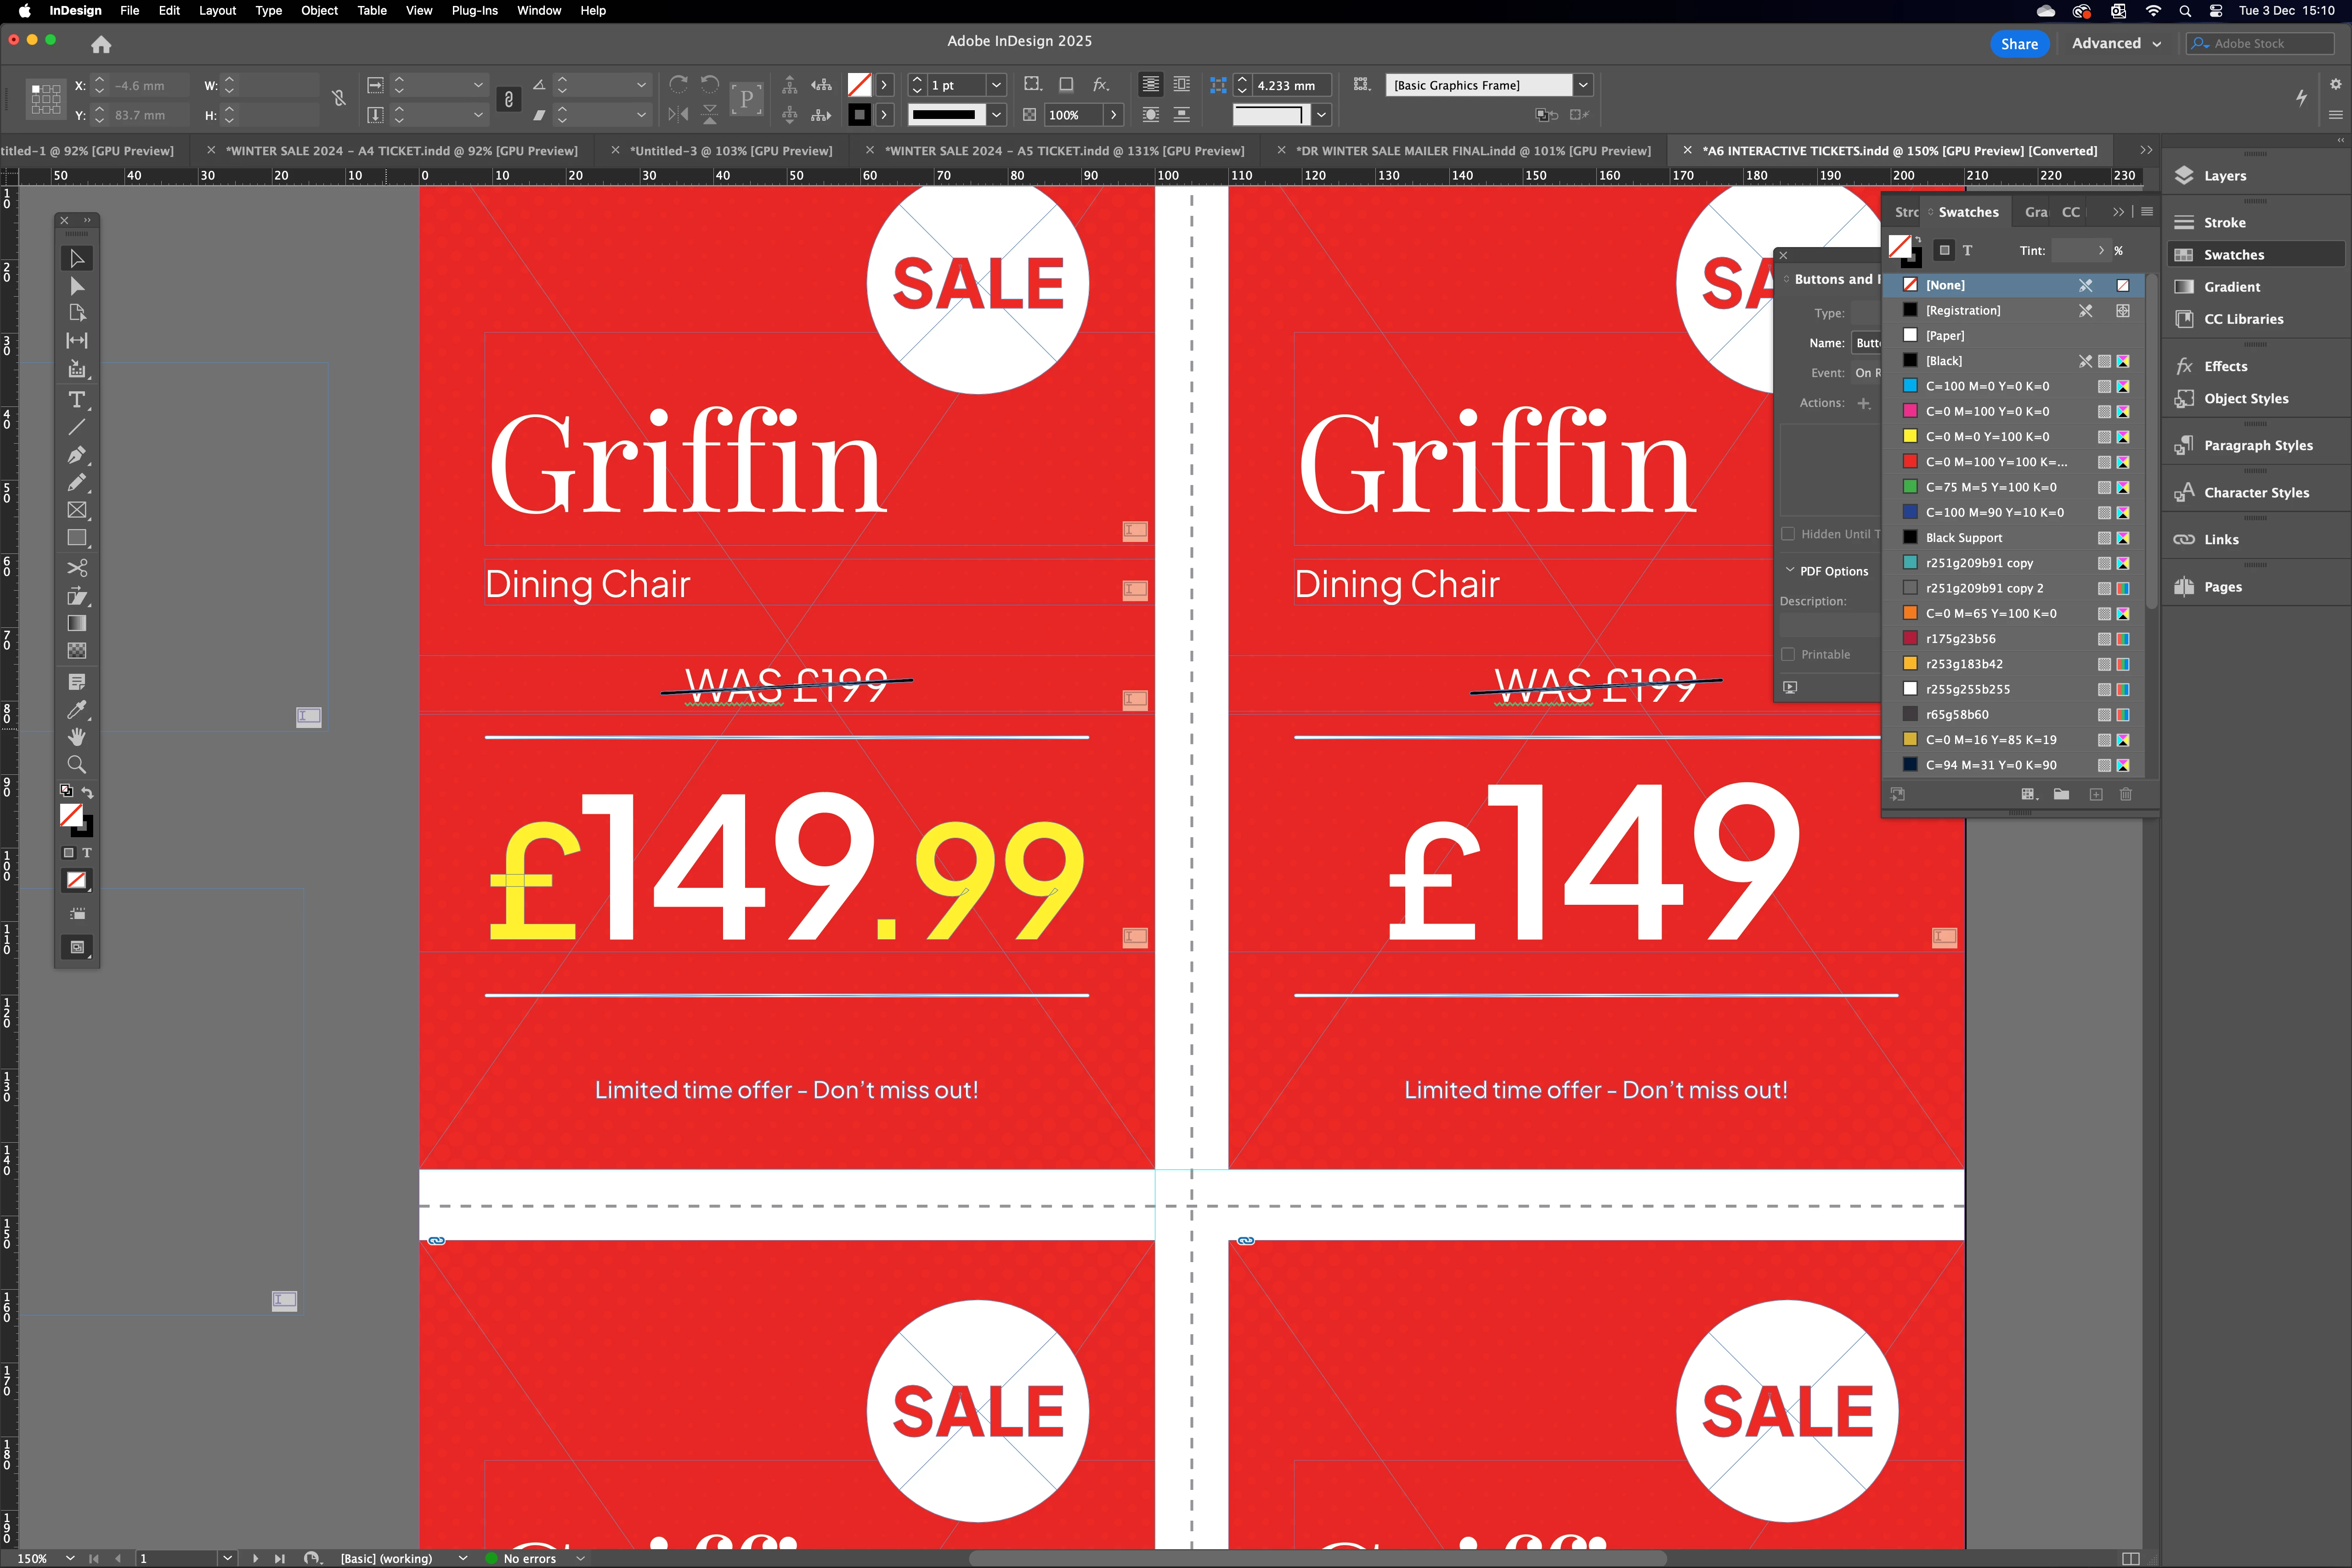Open the stroke type dropdown
Image resolution: width=2352 pixels, height=1568 pixels.
(996, 114)
